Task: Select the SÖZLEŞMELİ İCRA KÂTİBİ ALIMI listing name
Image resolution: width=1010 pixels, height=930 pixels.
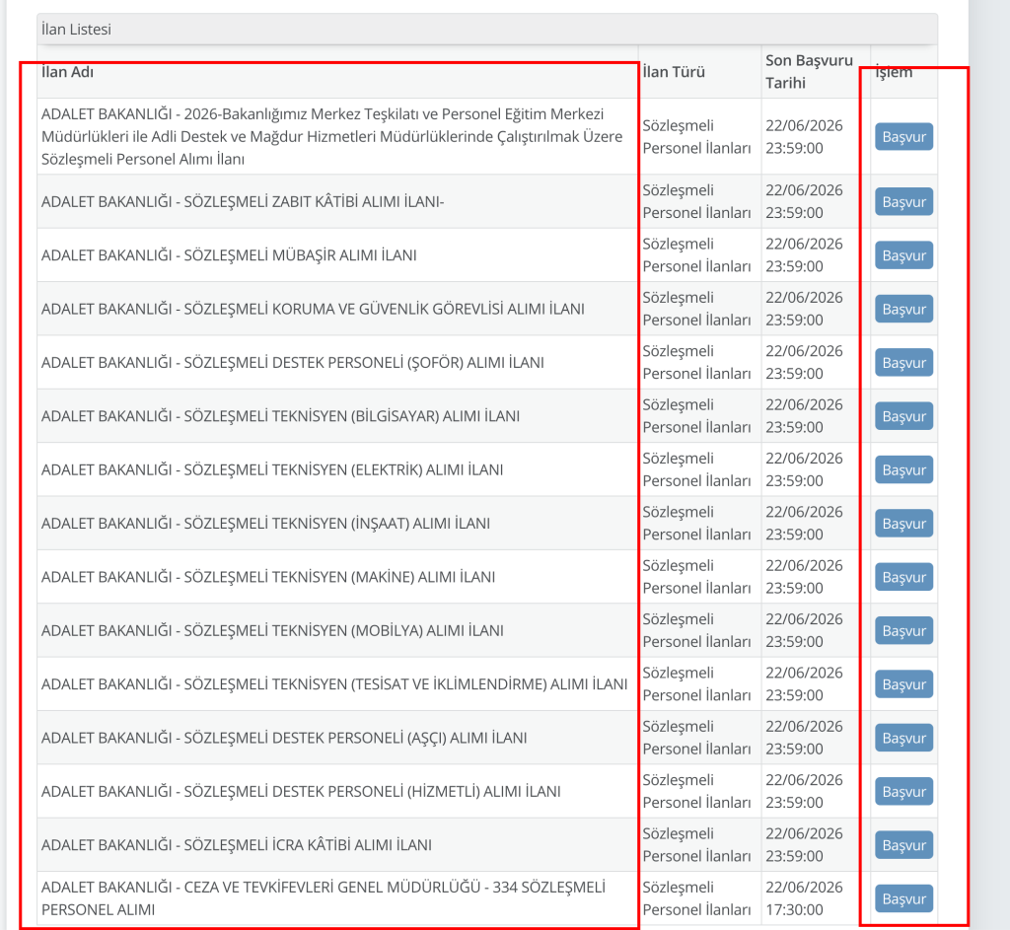Action: tap(237, 844)
